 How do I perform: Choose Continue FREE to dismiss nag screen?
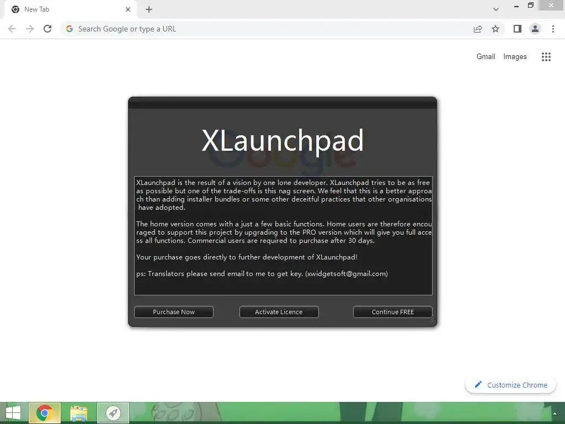[x=393, y=312]
